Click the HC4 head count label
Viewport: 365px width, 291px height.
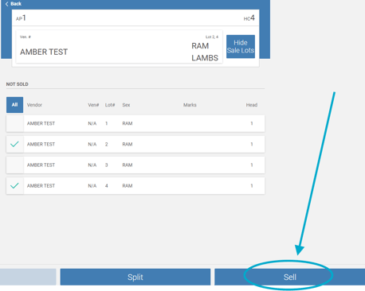coord(249,18)
